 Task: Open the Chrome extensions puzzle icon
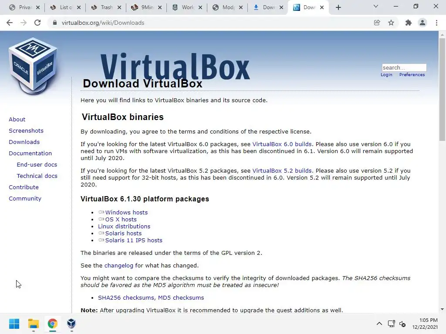[408, 23]
